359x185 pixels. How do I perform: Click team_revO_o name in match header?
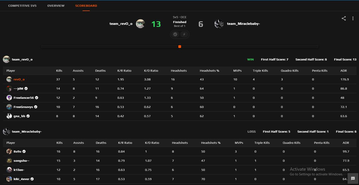[121, 24]
